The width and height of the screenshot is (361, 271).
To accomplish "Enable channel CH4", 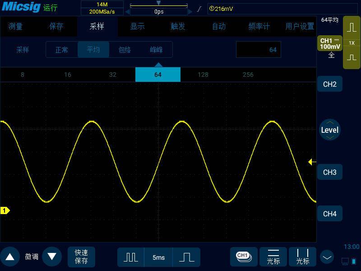I will [330, 214].
